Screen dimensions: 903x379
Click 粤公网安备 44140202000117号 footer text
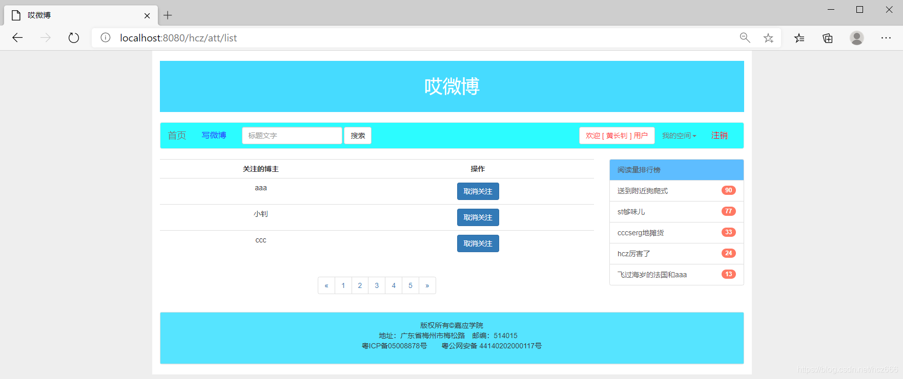(x=491, y=346)
